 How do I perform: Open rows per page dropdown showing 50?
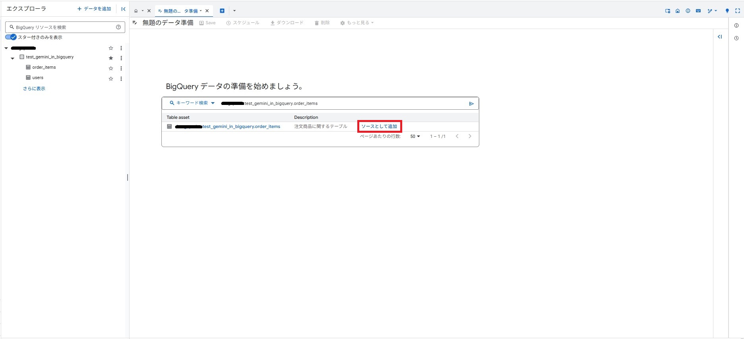click(x=415, y=136)
